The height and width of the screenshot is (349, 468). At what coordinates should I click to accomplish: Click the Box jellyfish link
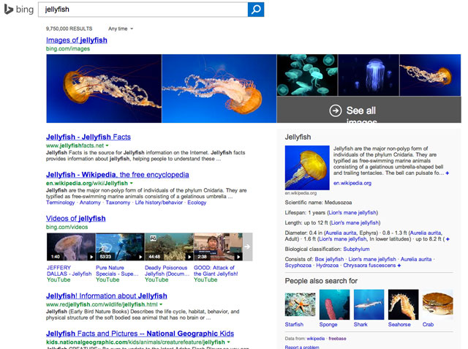click(329, 259)
